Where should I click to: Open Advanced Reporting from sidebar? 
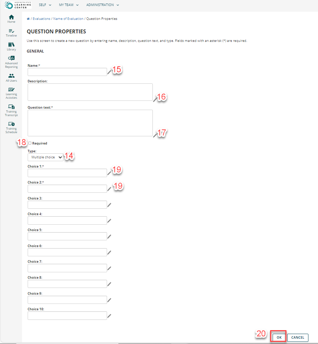pos(11,62)
